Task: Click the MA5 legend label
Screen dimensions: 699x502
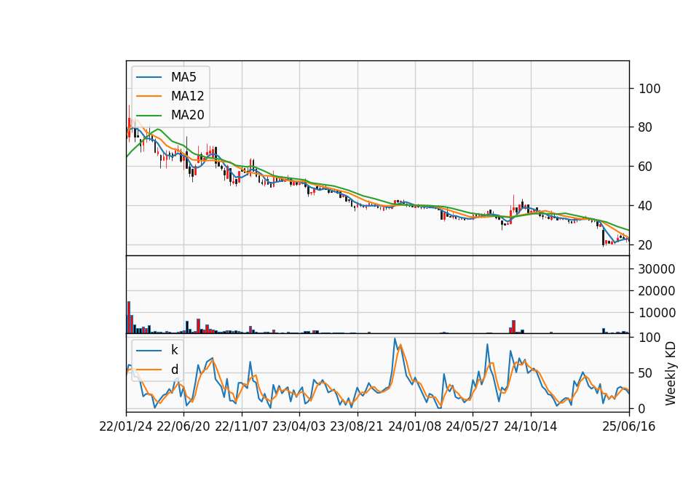Action: [183, 77]
